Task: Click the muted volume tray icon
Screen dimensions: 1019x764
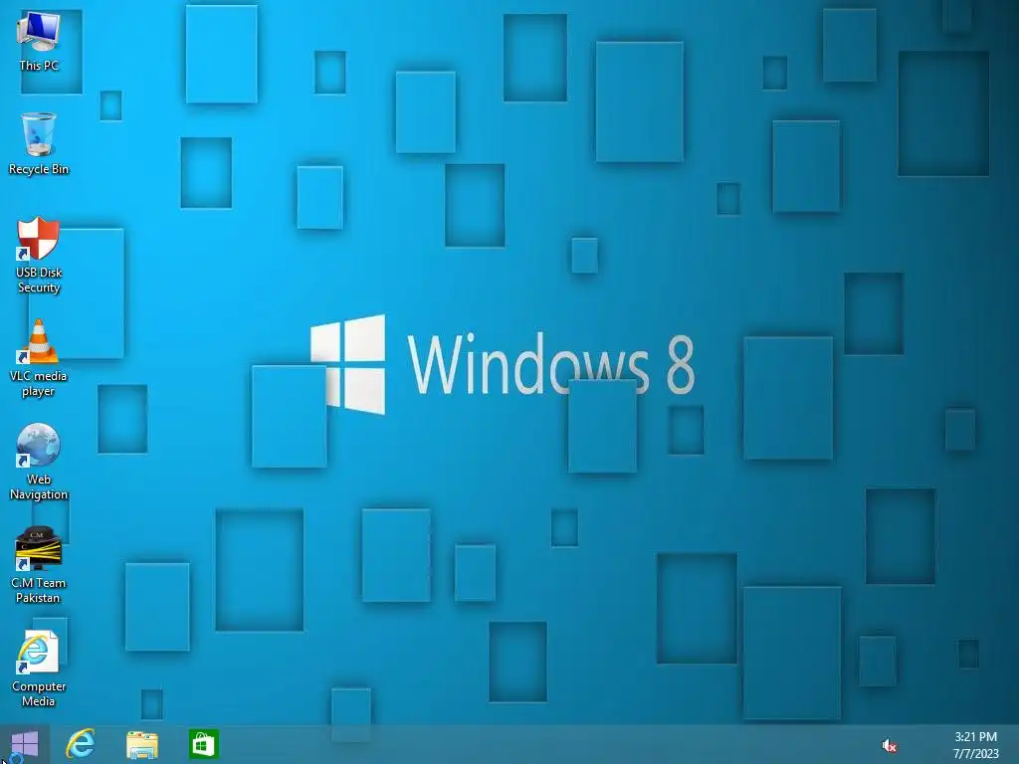Action: click(889, 746)
